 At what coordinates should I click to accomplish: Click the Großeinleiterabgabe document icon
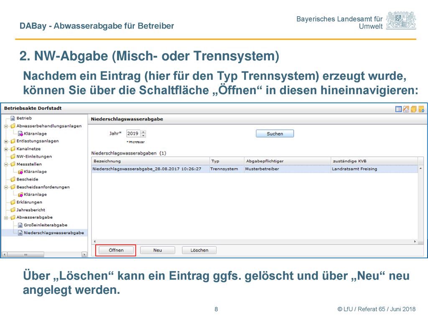20,225
